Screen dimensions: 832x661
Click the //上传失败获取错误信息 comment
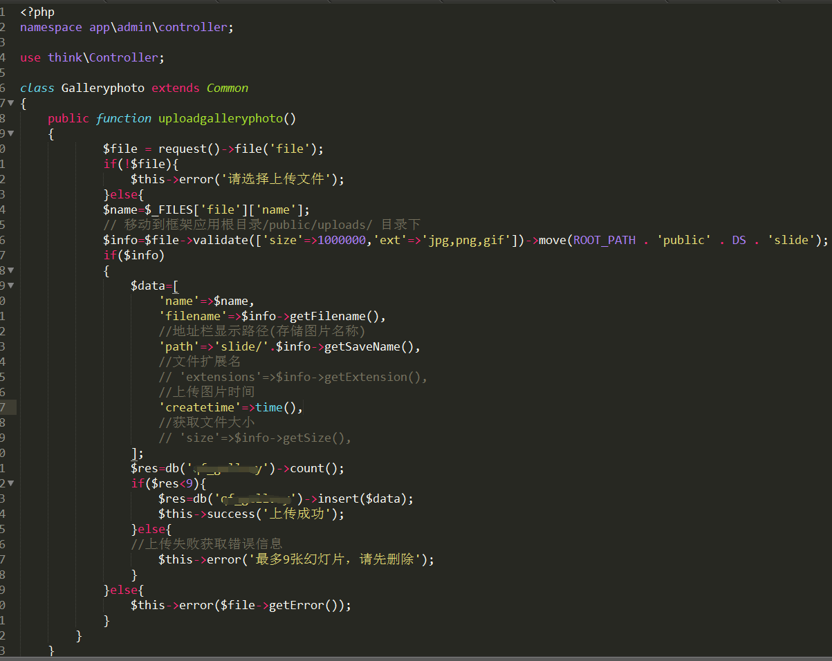207,544
